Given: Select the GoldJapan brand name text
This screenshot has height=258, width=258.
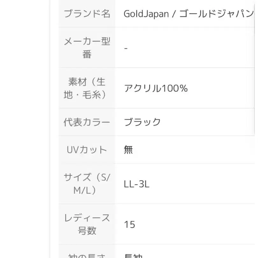Looking at the screenshot, I should click(x=146, y=14).
